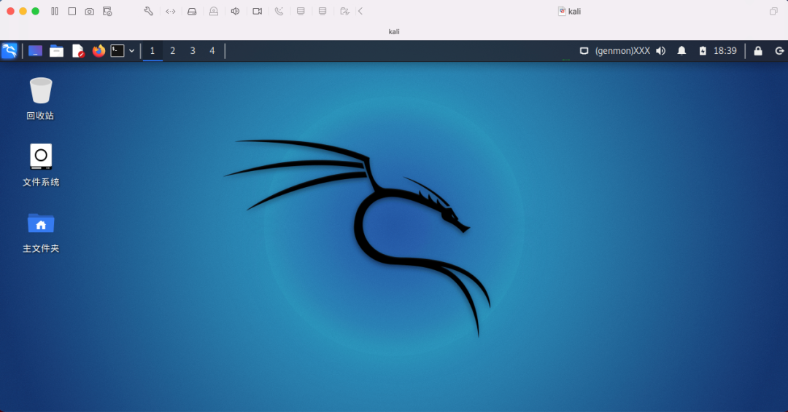Collapse toolbar with the left chevron
Viewport: 788px width, 412px height.
click(360, 11)
